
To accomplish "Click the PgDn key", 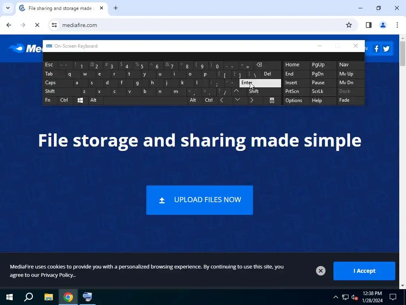I will point(323,74).
